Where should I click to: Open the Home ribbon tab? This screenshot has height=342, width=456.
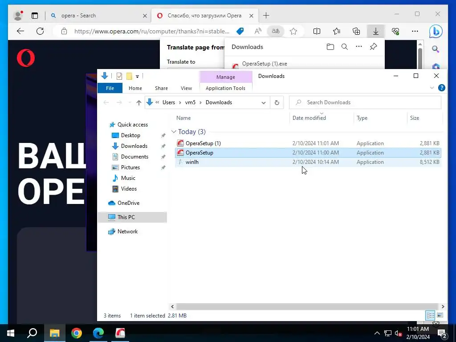[135, 88]
